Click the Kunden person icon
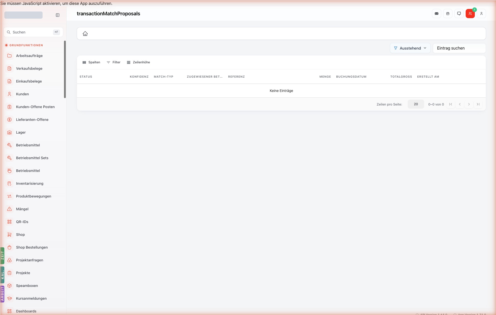 pos(9,94)
